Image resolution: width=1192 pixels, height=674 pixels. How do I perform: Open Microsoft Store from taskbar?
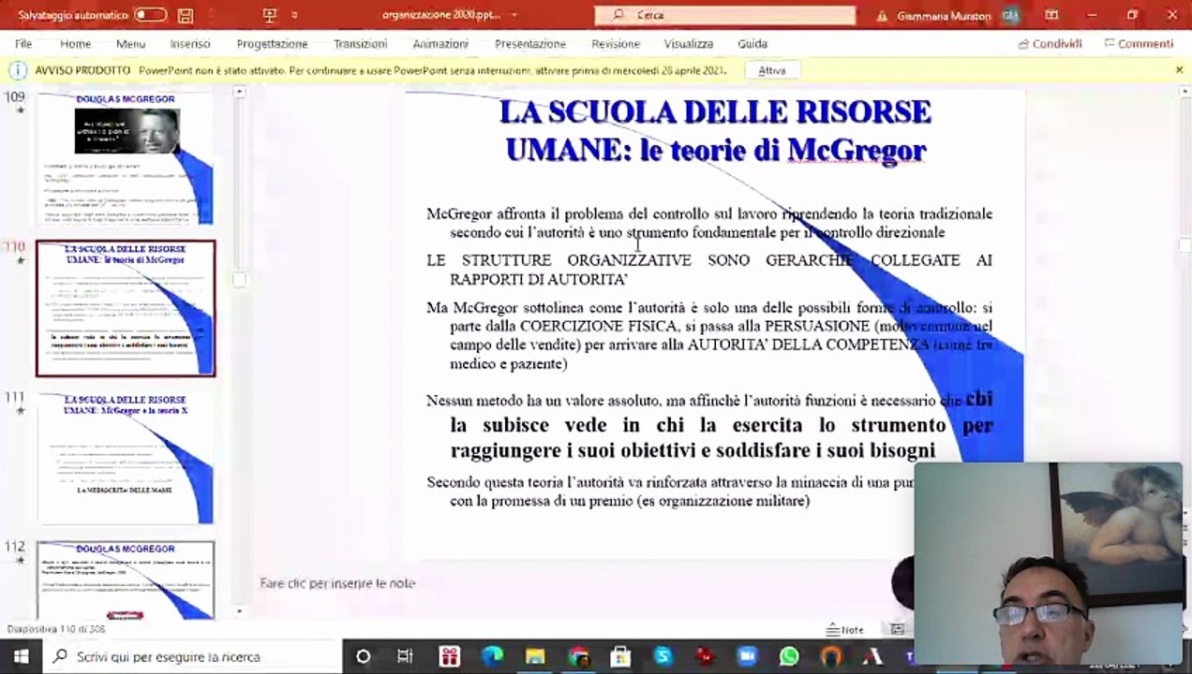620,656
